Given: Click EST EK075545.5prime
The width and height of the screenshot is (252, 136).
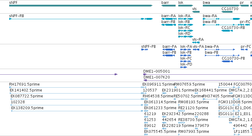Looking at the screenshot, I should [x=160, y=132].
